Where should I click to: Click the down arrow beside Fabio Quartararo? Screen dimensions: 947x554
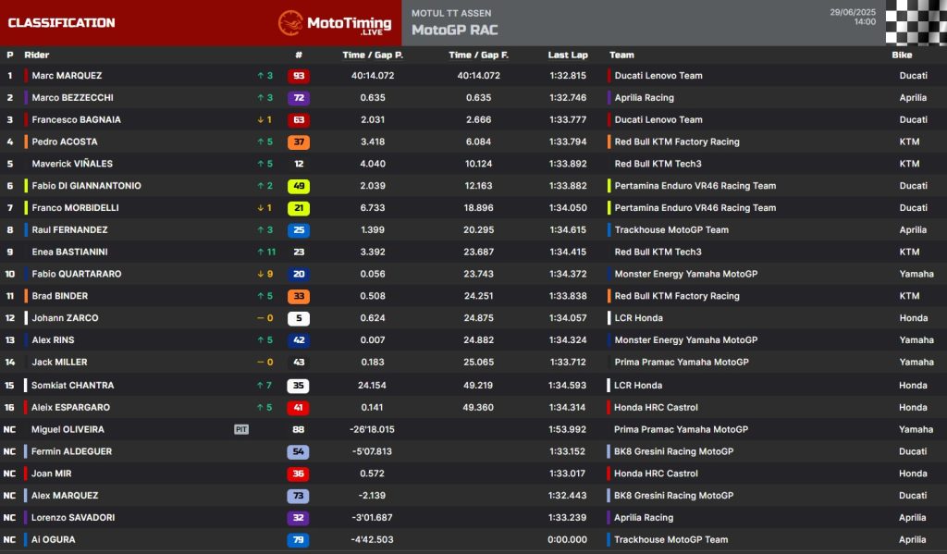[260, 274]
